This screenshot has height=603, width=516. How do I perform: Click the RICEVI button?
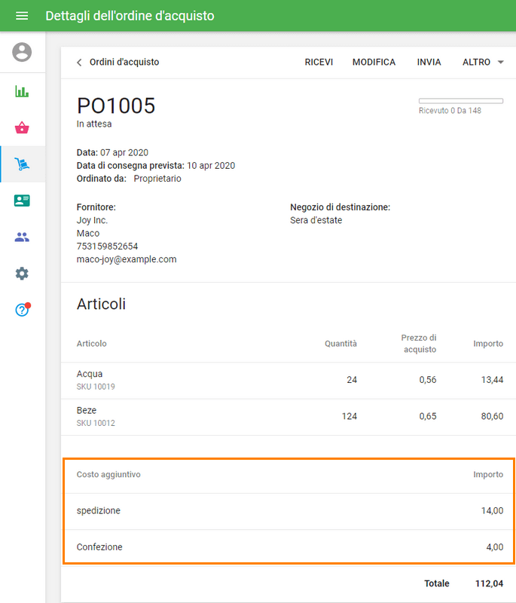[319, 63]
